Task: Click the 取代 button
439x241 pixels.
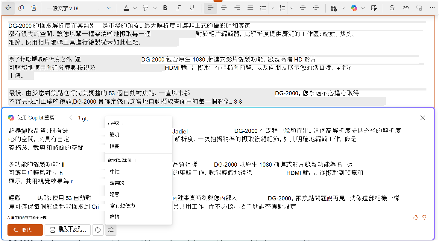Action: (25, 230)
